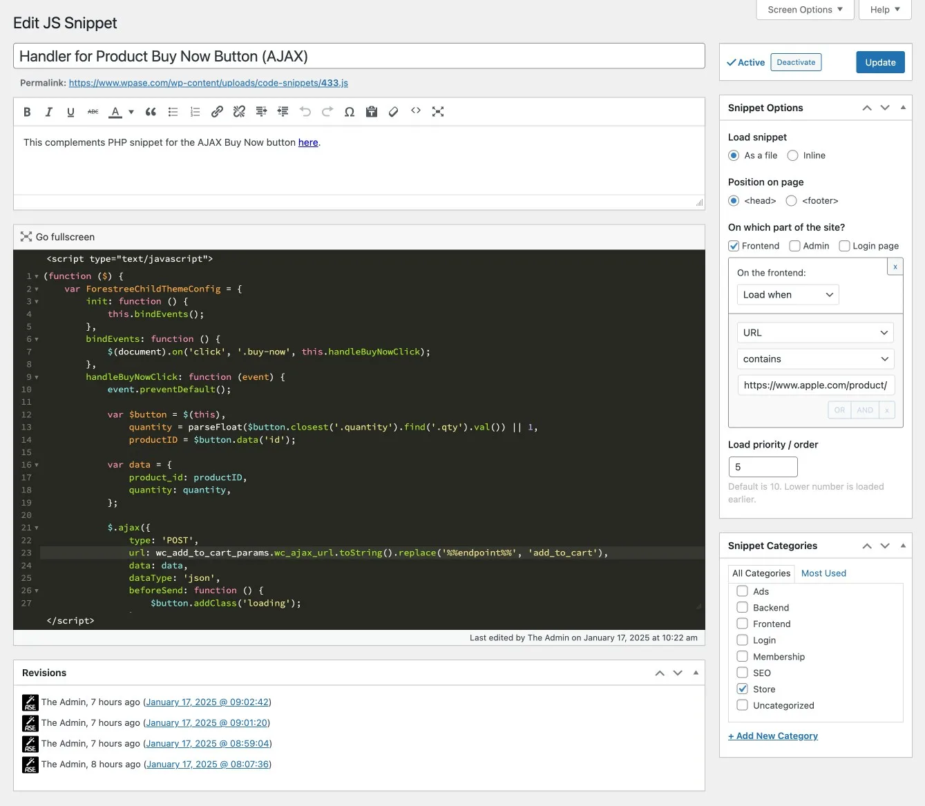Image resolution: width=925 pixels, height=806 pixels.
Task: Insert a link using the chain icon
Action: 217,112
